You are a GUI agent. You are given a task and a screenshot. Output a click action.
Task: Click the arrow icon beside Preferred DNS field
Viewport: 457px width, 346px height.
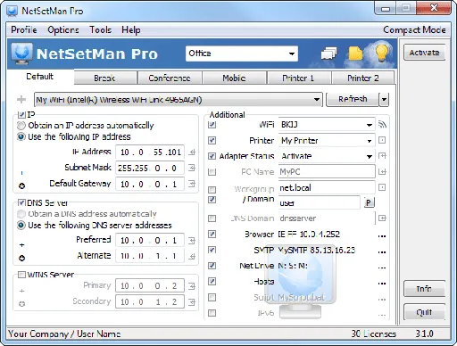pos(192,241)
